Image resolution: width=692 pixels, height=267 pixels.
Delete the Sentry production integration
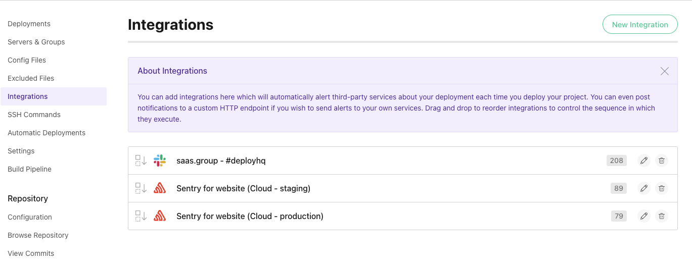[661, 216]
